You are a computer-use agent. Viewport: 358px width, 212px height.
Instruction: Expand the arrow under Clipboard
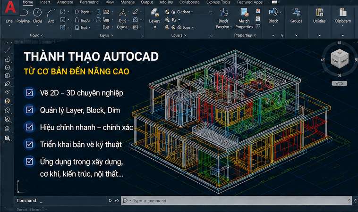point(343,35)
